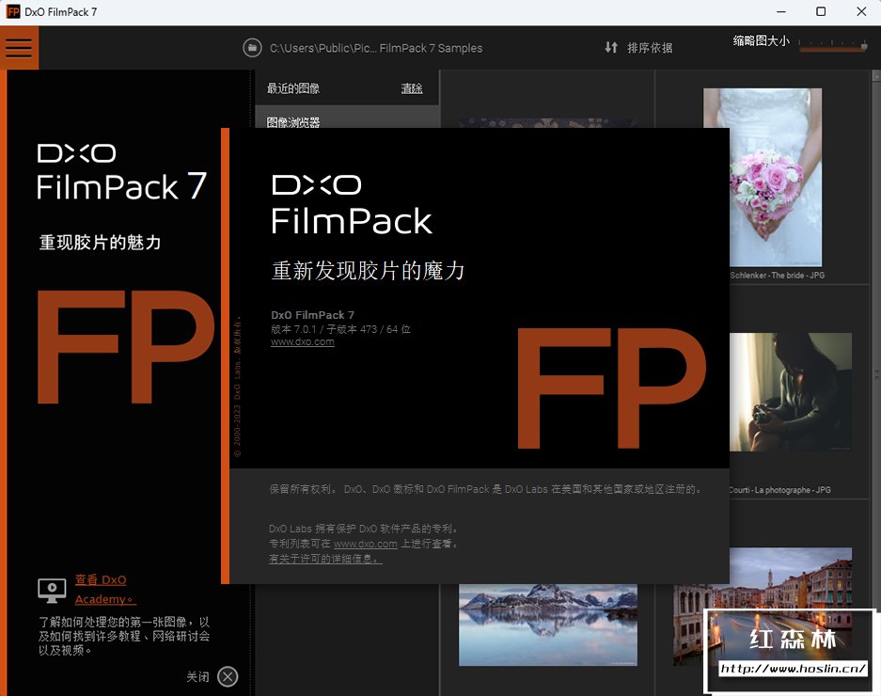Click the Schlenker - The bride - JPG filename

coord(777,276)
